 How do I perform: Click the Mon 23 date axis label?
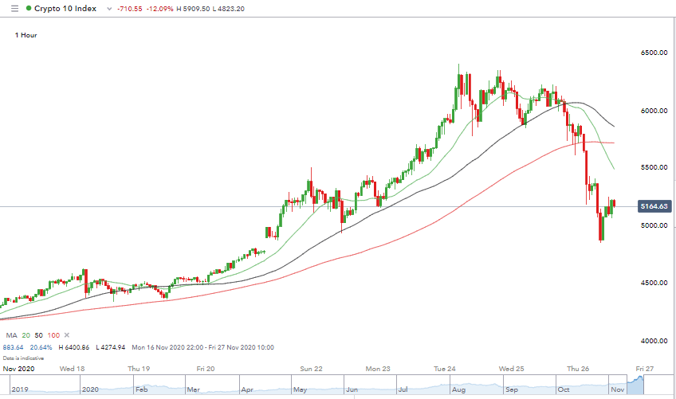tap(378, 369)
